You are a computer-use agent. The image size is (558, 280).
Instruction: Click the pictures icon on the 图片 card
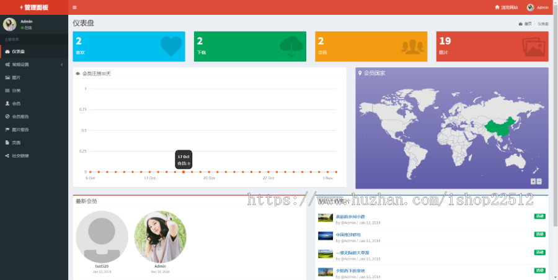[534, 47]
